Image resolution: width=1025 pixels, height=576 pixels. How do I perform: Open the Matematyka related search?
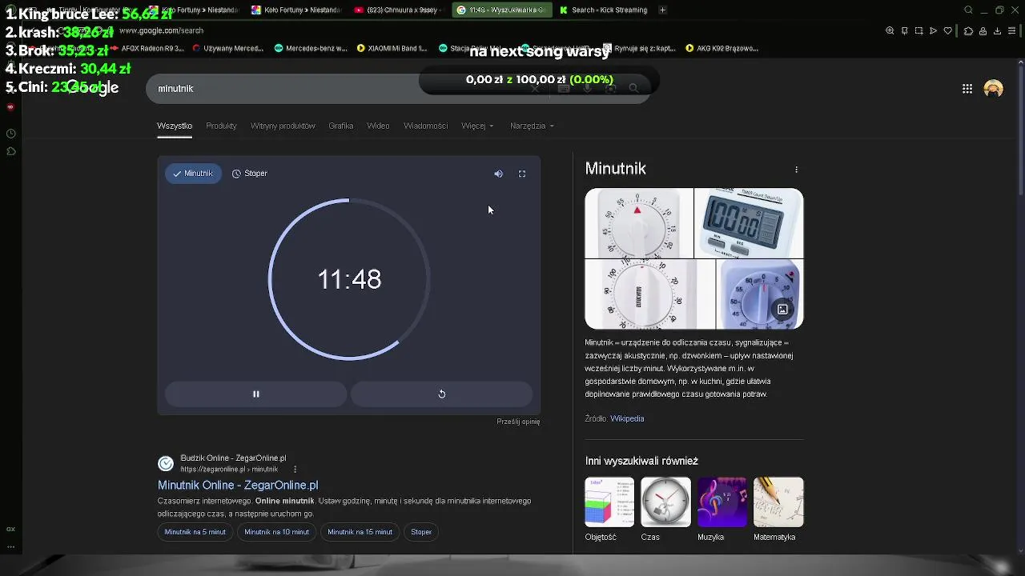[778, 510]
